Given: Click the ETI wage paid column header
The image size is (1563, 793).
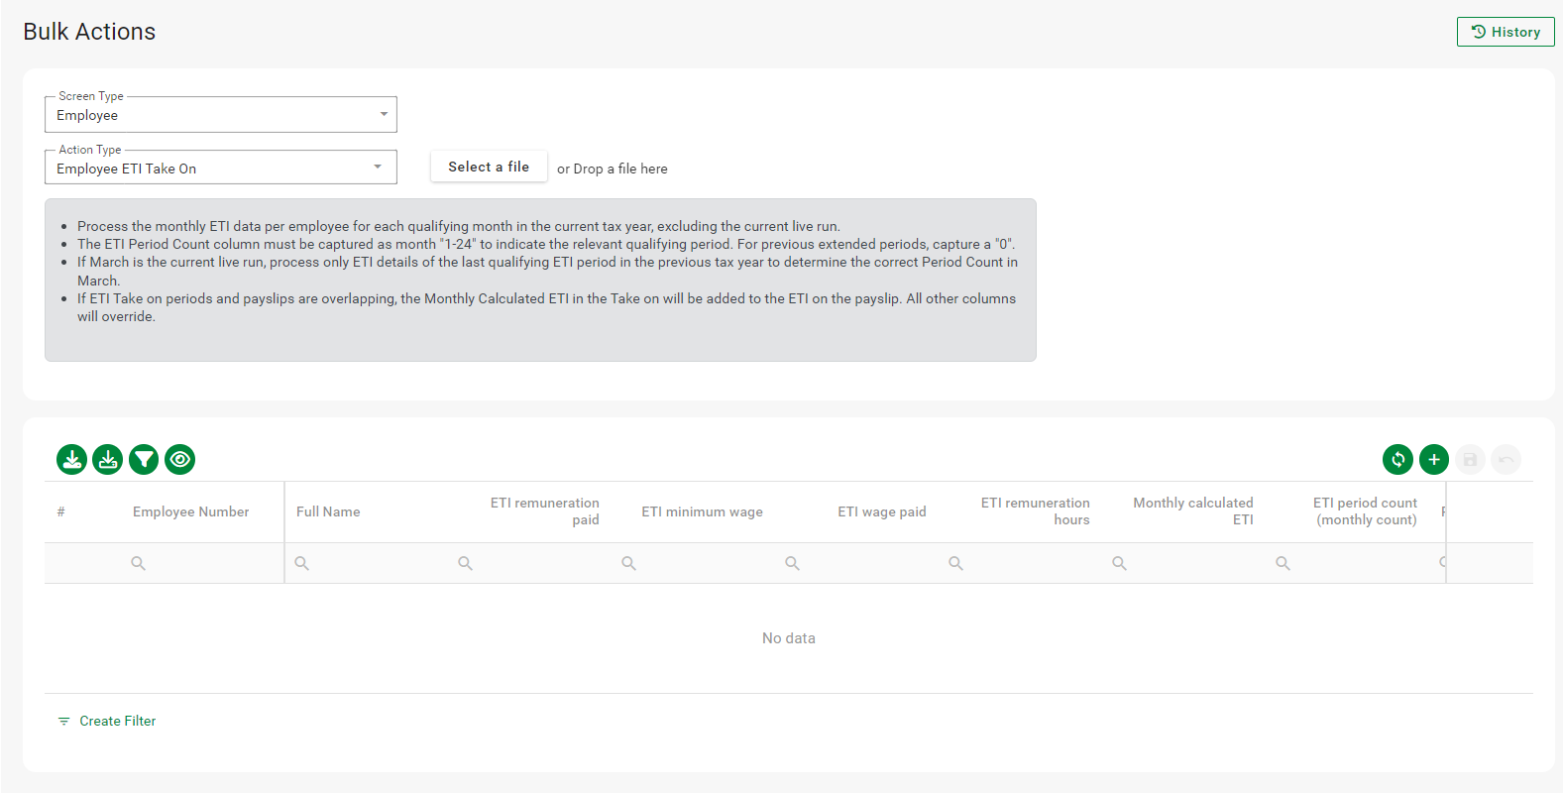Looking at the screenshot, I should click(x=881, y=511).
